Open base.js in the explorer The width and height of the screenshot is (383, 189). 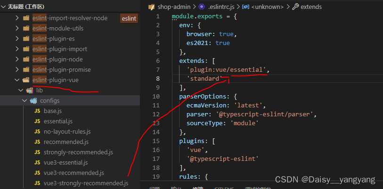tap(53, 111)
